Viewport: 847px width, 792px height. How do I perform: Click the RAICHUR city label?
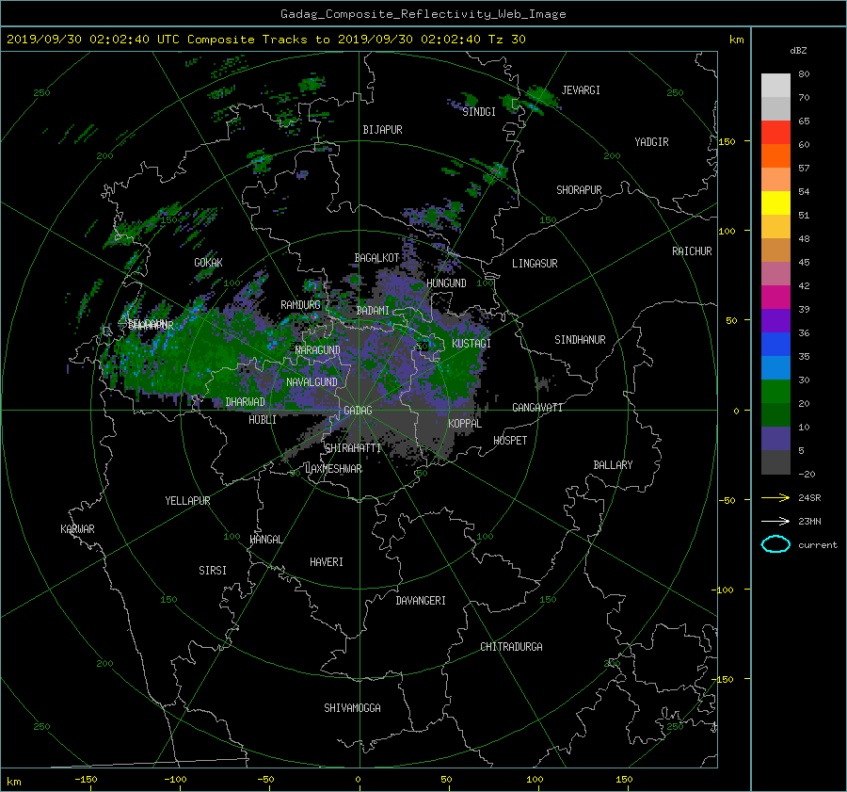(x=692, y=251)
